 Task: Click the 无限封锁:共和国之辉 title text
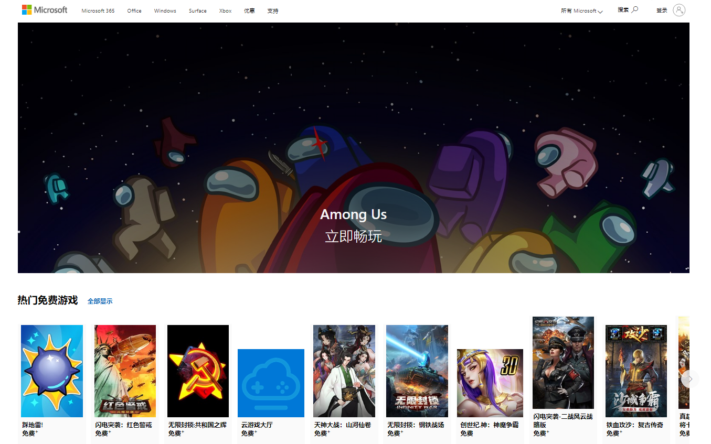[197, 425]
